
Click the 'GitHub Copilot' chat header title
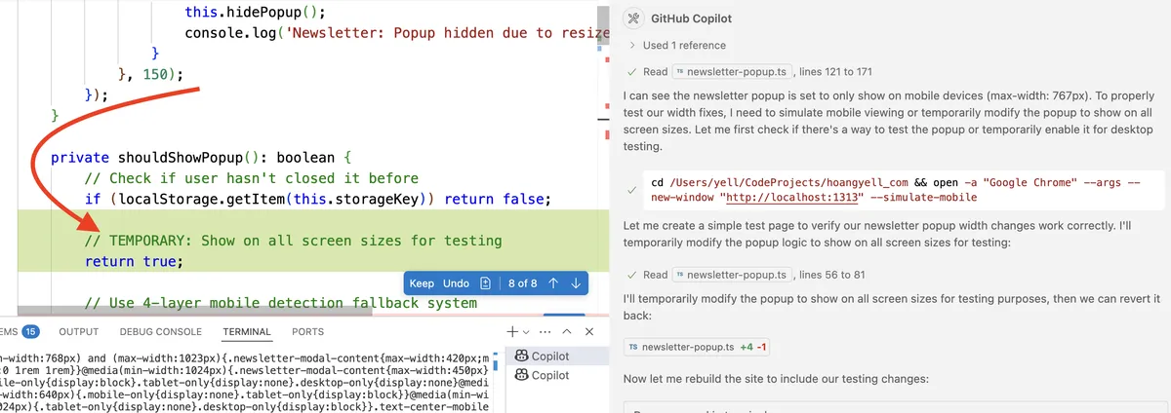691,18
